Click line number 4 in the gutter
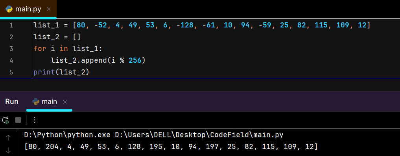Screen dimensions: 400x156 pos(11,60)
